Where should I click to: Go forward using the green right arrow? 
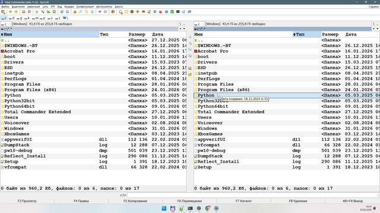[x=16, y=12]
